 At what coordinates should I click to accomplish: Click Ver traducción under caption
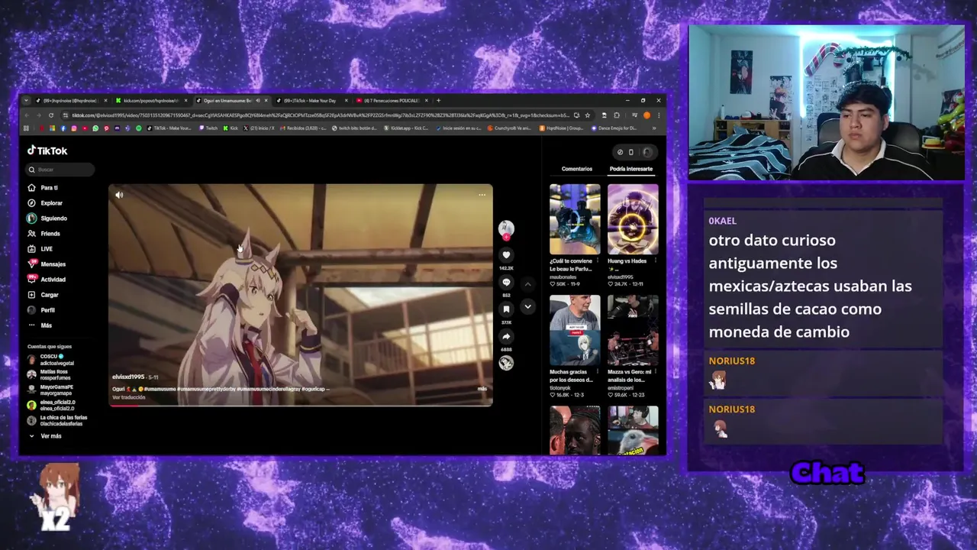(x=128, y=397)
